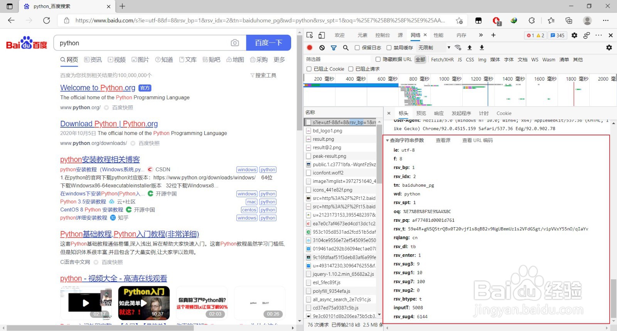Viewport: 617px width, 331px height.
Task: Close the request details pane
Action: point(389,113)
